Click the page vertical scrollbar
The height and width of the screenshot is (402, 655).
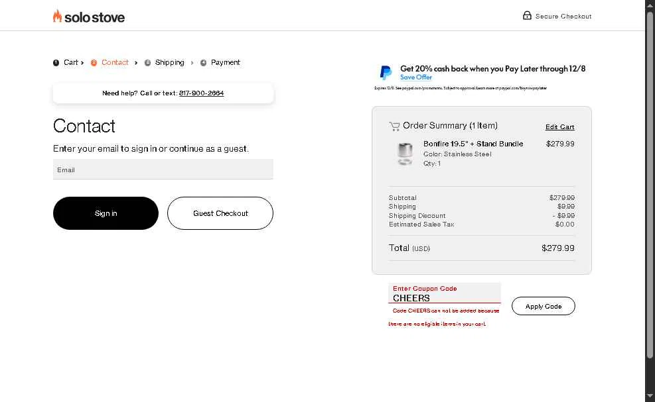650,185
